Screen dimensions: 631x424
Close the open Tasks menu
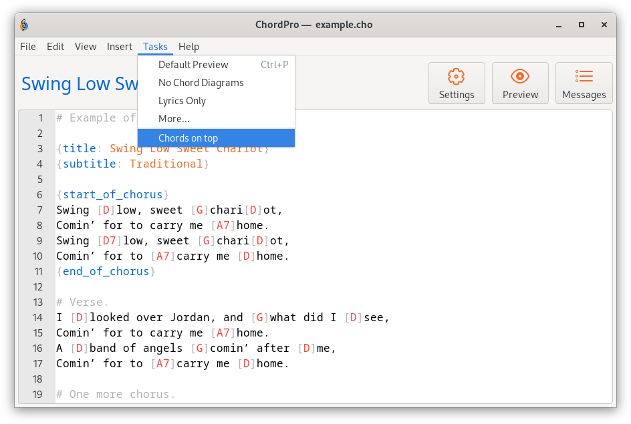pyautogui.click(x=155, y=47)
